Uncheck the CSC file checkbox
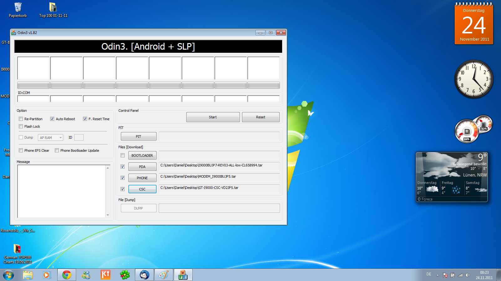This screenshot has width=501, height=281. [x=123, y=189]
